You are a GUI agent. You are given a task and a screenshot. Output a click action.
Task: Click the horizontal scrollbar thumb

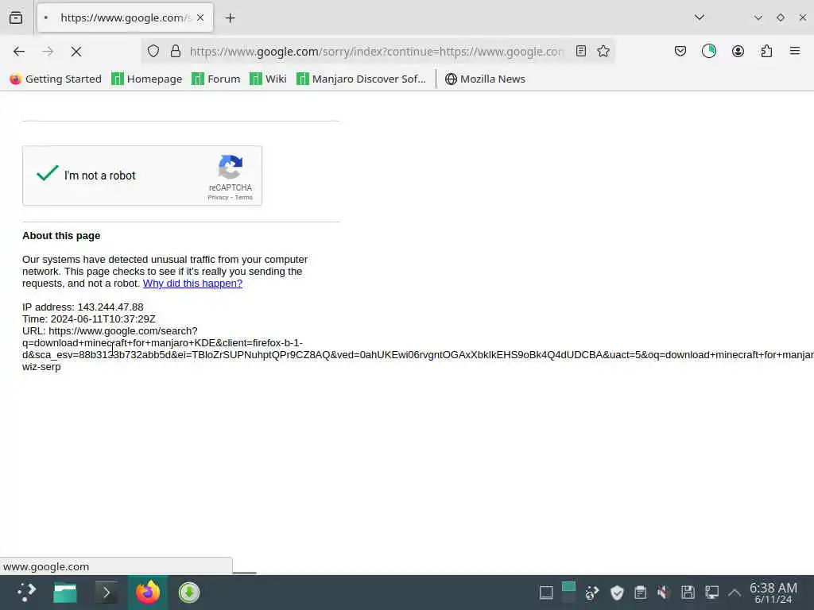[244, 573]
